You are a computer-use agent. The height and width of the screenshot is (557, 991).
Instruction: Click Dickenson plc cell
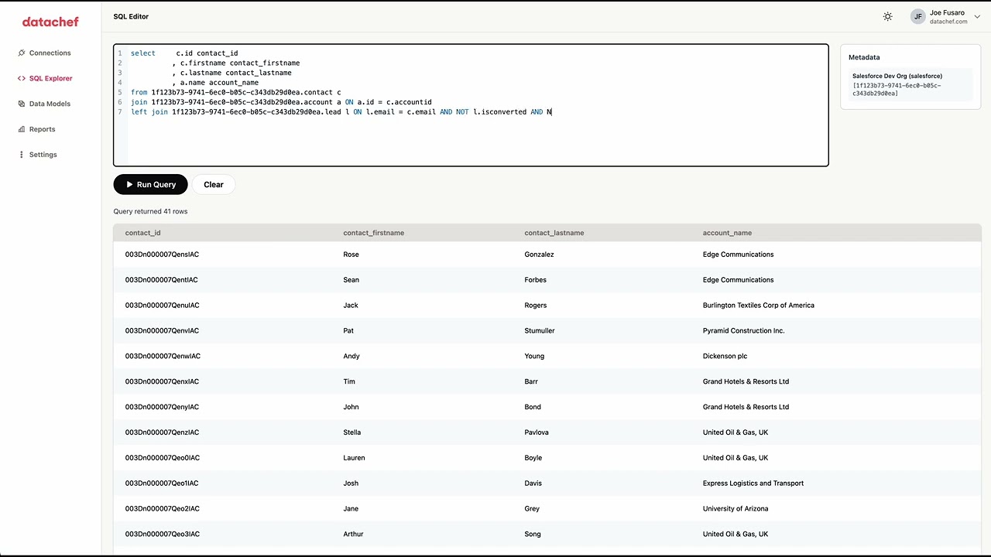click(725, 357)
